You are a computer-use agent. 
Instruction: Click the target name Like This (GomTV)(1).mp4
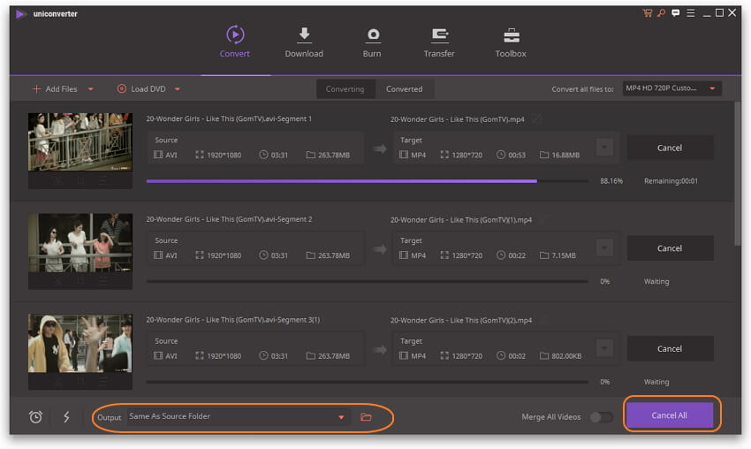(x=460, y=219)
